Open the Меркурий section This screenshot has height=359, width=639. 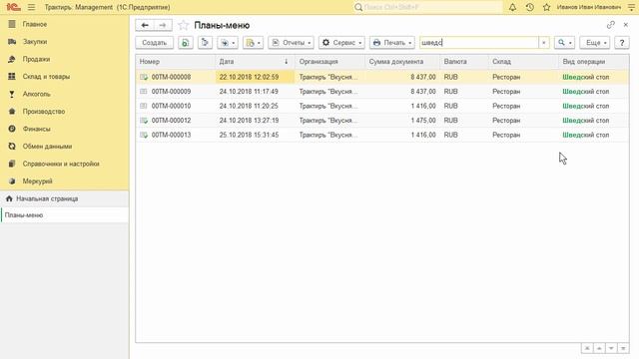(x=38, y=181)
